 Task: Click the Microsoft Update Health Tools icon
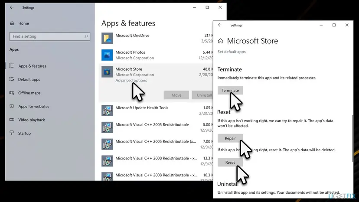tap(107, 111)
